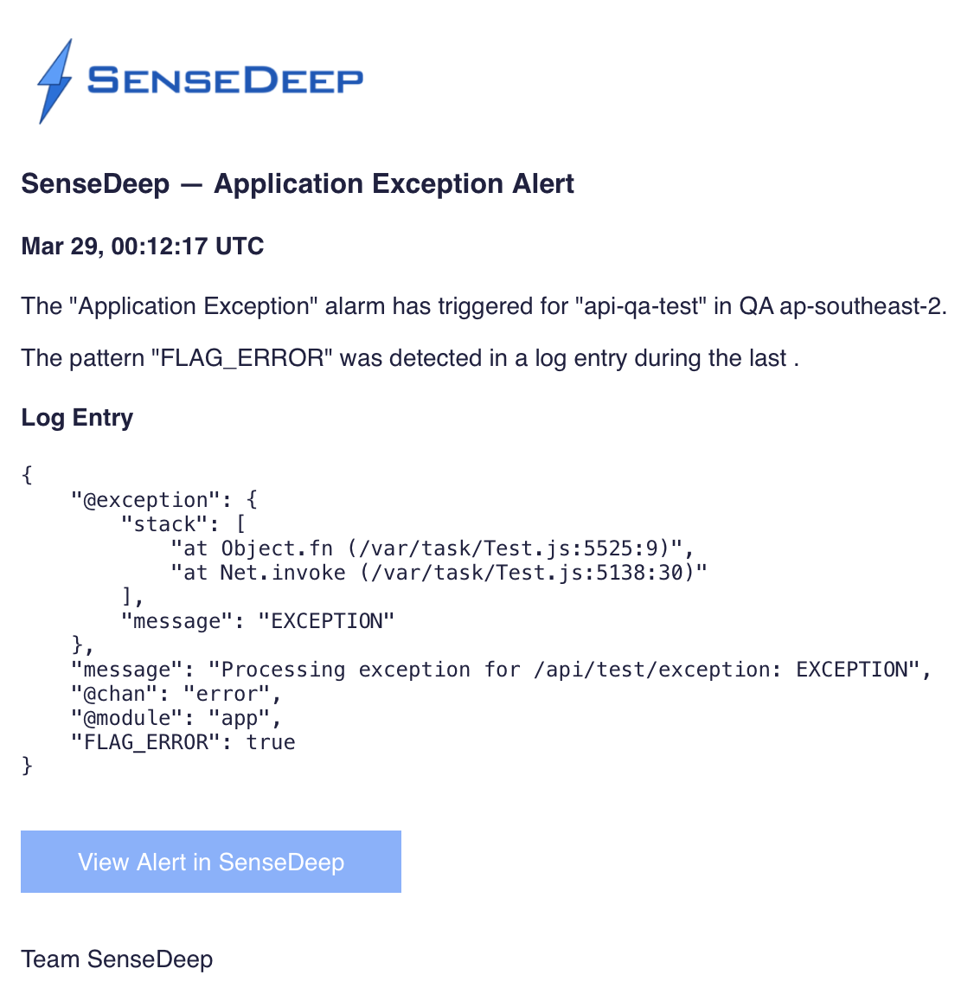Image resolution: width=974 pixels, height=1007 pixels.
Task: Click the "@module": "app" line
Action: tap(176, 718)
